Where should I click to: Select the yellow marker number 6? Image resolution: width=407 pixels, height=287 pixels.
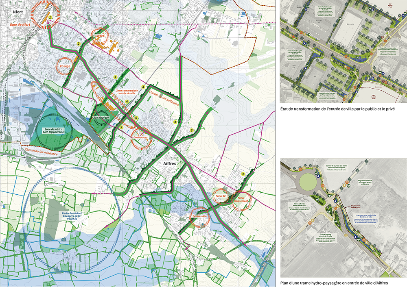[x=136, y=118]
